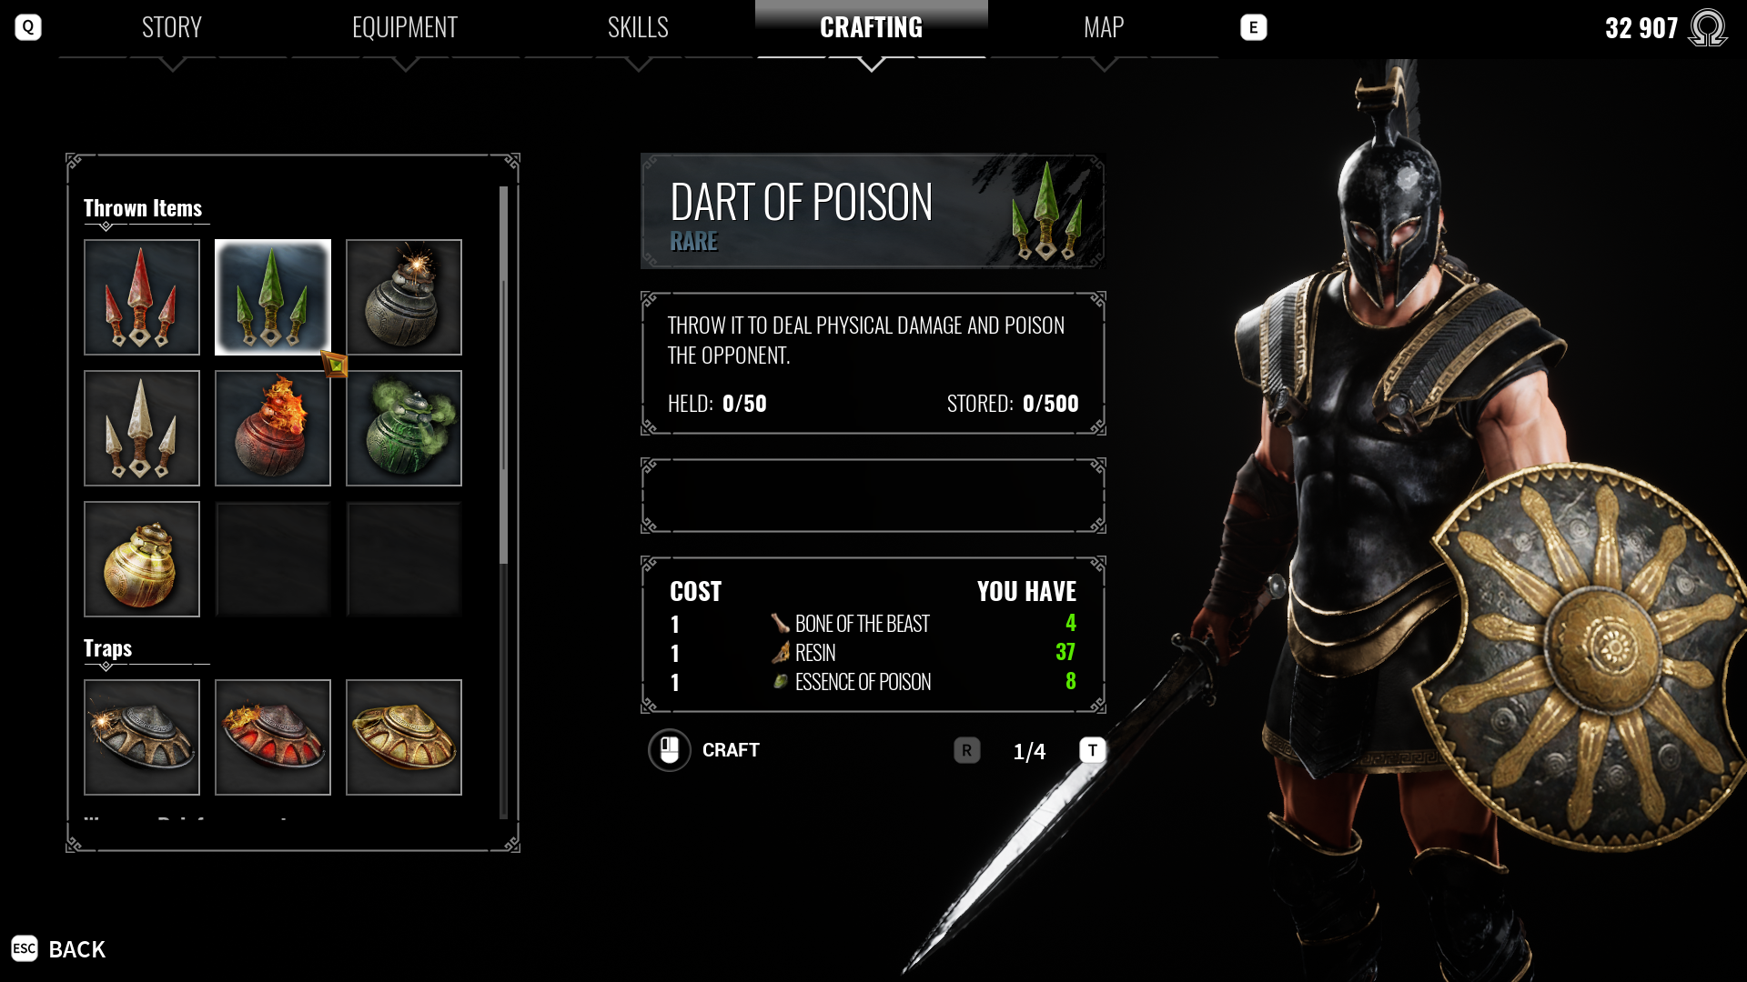Select the golden trap item
Screen dimensions: 1747x982
(404, 737)
